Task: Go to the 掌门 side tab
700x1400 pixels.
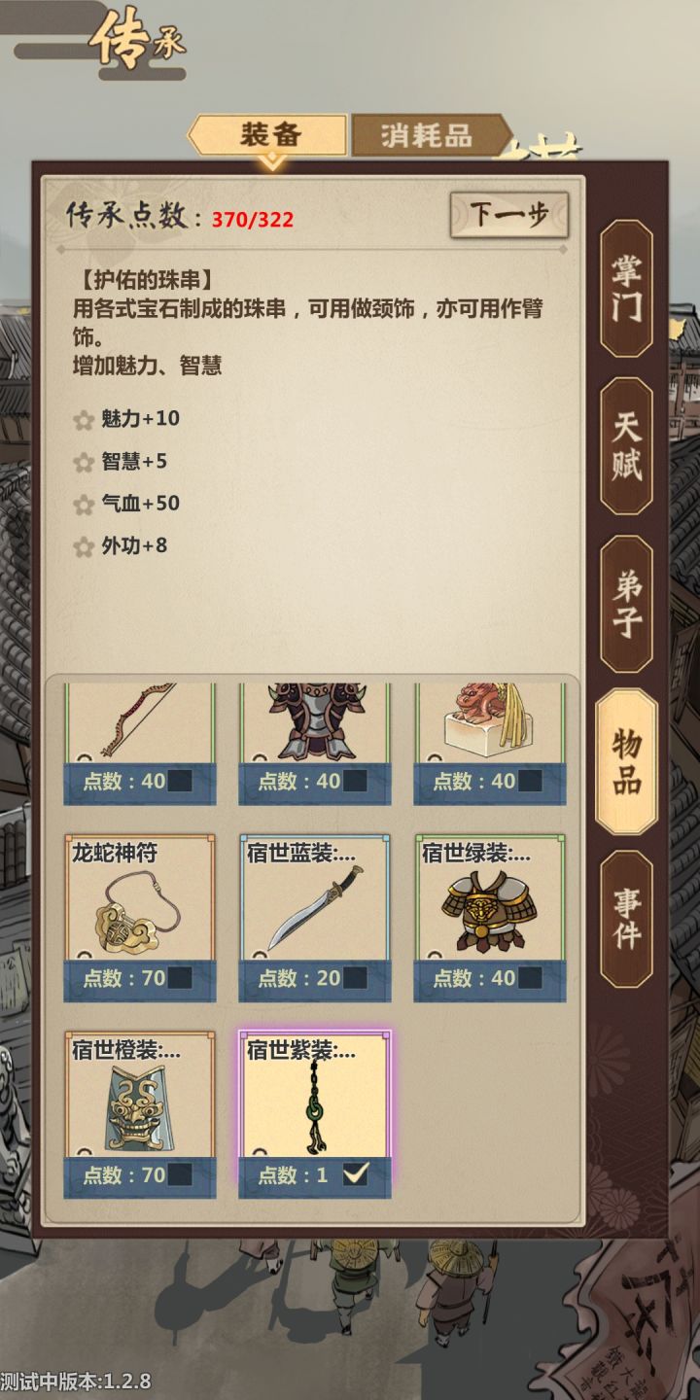Action: [x=626, y=289]
